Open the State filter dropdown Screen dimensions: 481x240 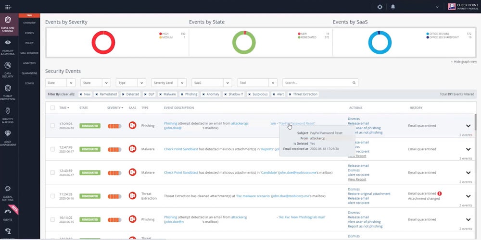(96, 83)
